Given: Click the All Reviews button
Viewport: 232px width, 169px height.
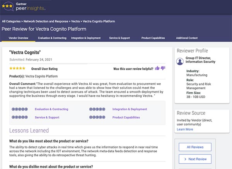Looking at the screenshot, I should 195,147.
